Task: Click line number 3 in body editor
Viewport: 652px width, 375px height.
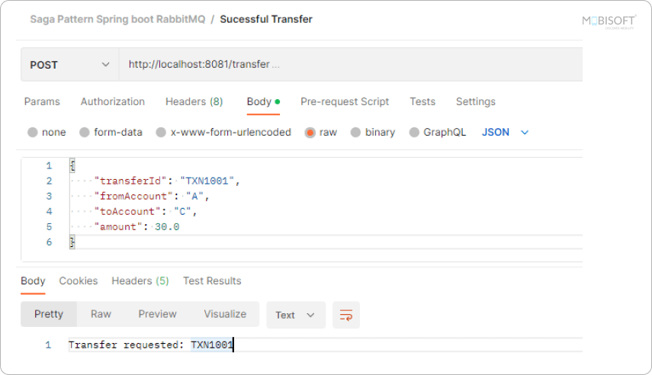Action: click(49, 196)
